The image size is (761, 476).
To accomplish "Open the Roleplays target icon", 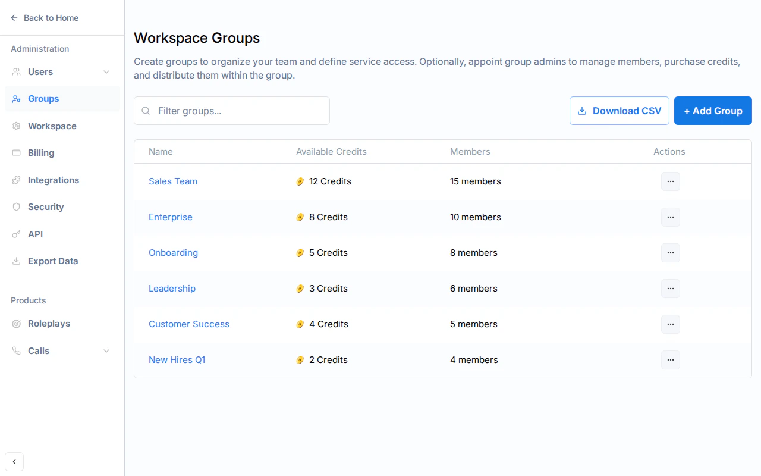I will coord(17,324).
